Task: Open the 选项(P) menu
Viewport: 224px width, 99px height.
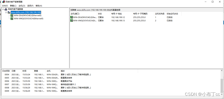Action: coord(30,6)
